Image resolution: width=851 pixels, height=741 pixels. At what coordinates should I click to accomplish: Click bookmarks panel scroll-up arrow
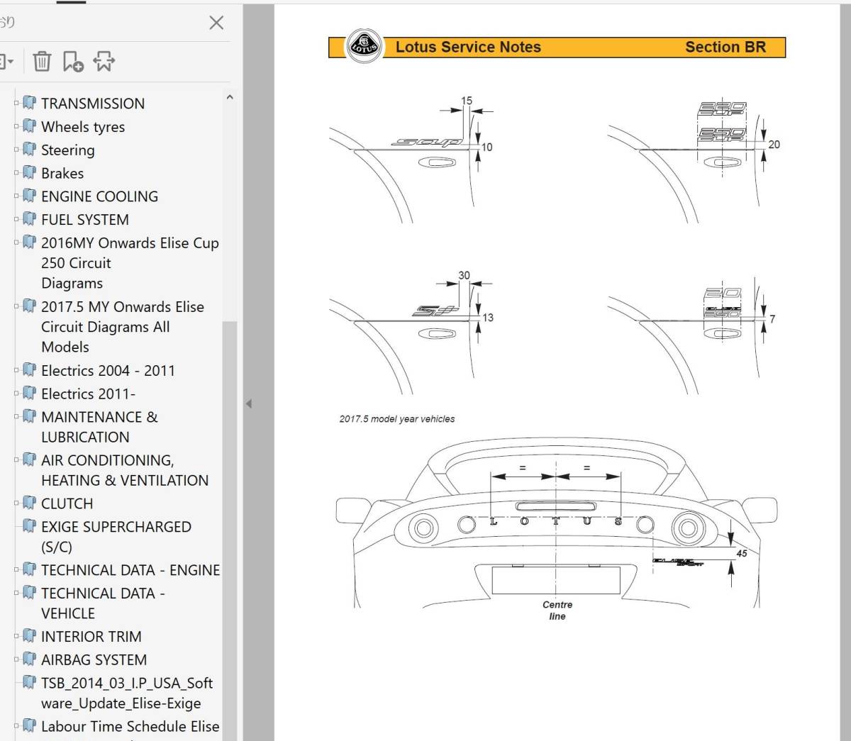pos(229,98)
